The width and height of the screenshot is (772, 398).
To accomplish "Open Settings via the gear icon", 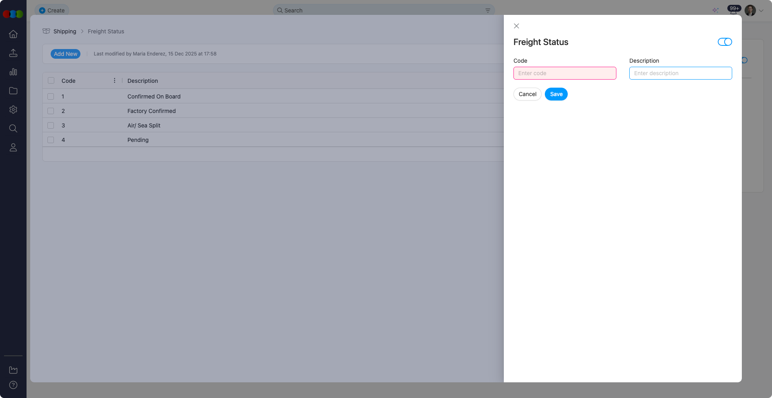I will point(13,109).
